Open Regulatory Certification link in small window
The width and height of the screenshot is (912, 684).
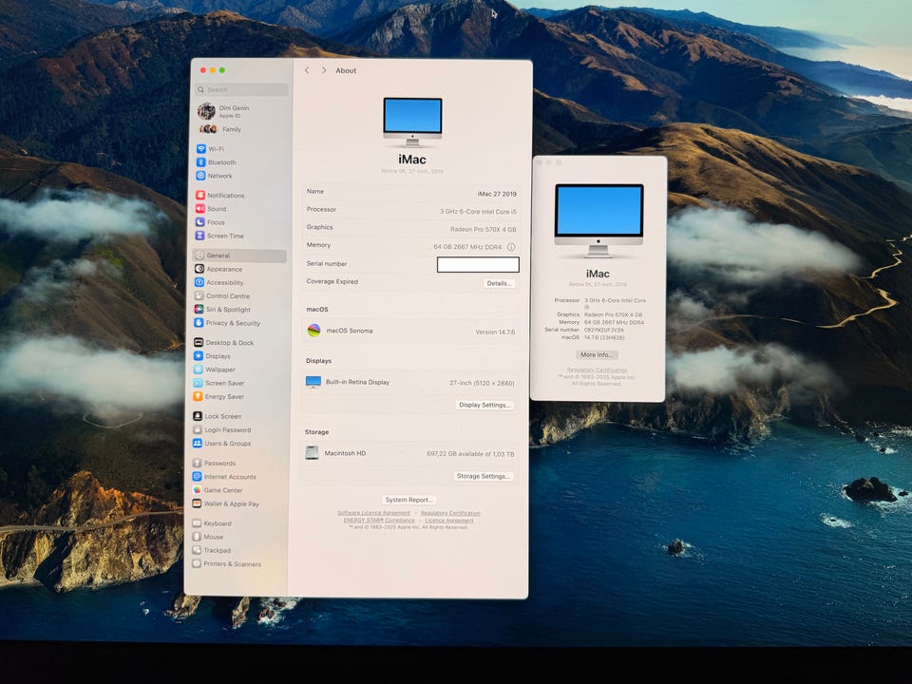coord(597,370)
